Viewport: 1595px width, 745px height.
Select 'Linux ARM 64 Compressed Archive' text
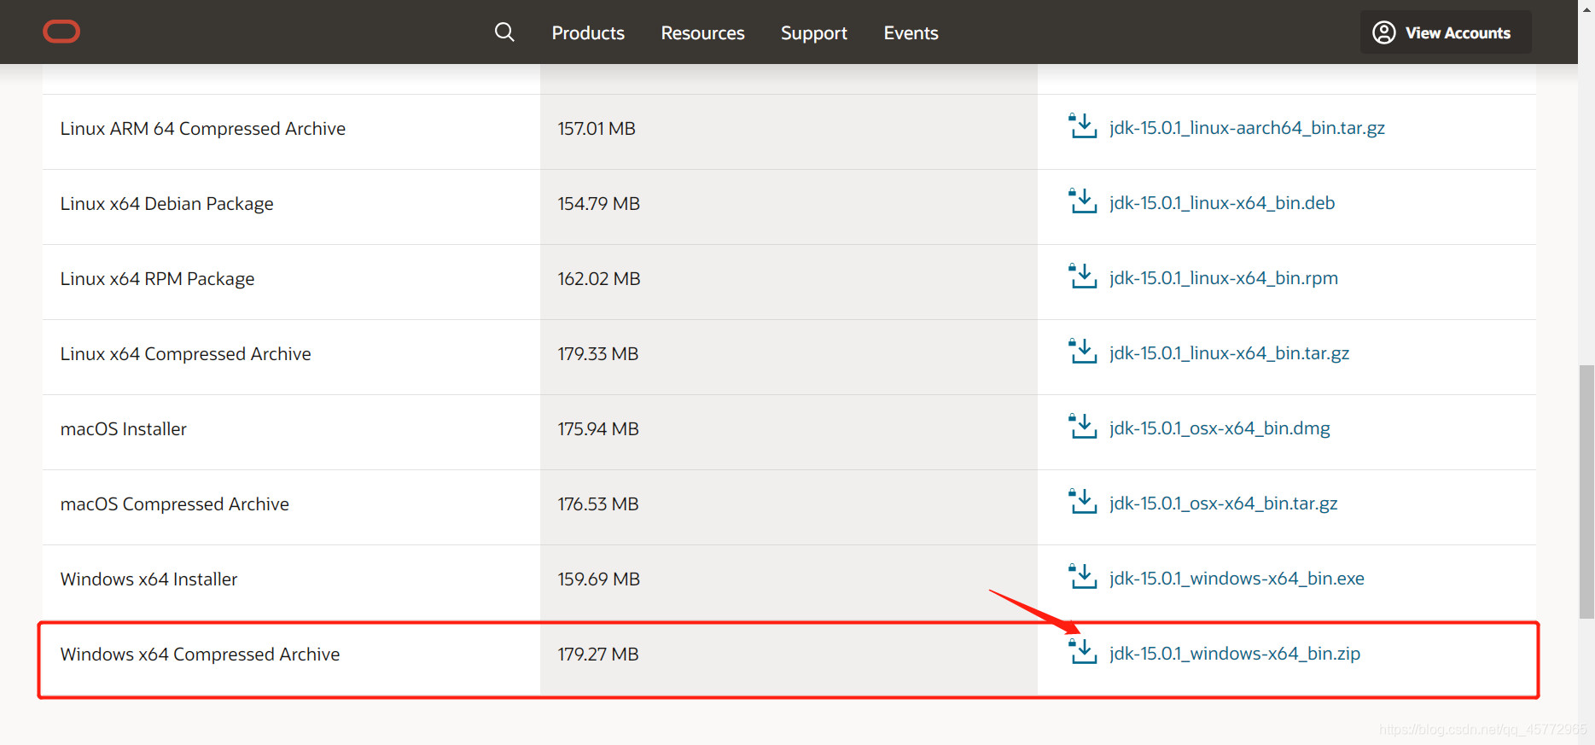203,129
